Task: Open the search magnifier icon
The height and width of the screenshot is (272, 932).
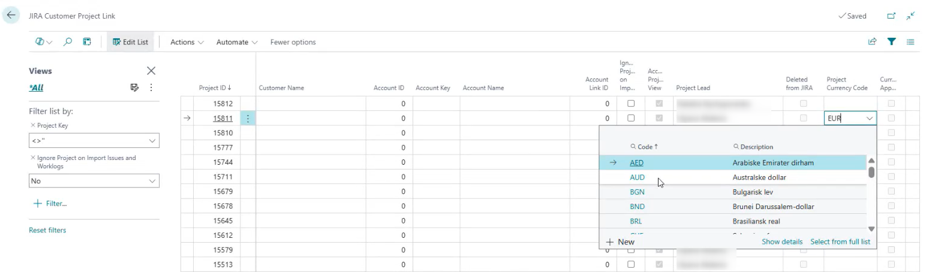Action: coord(68,42)
